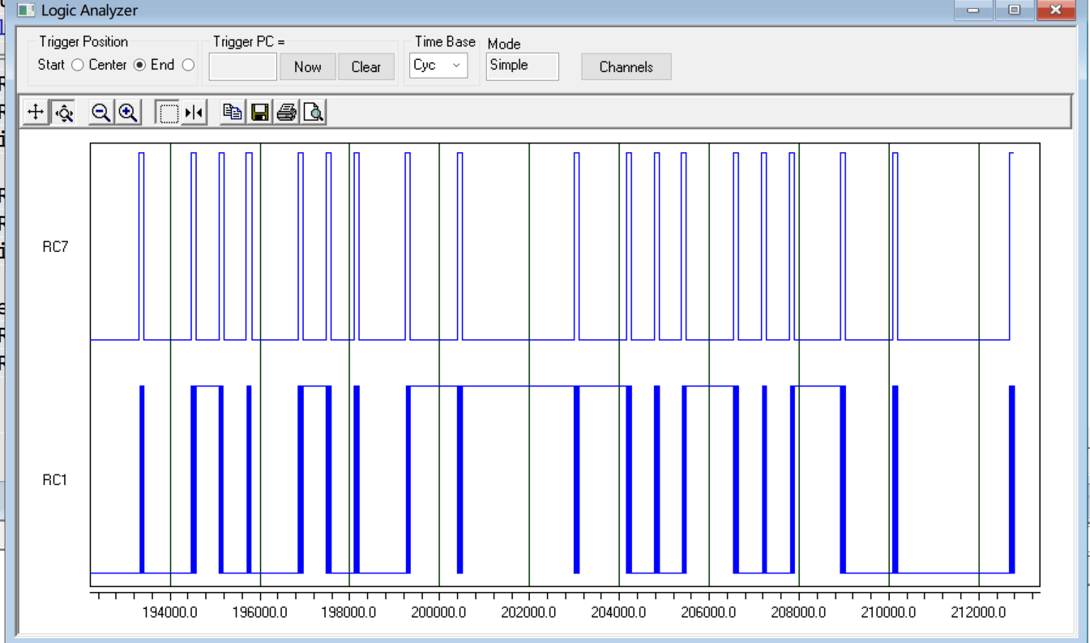Toggle the cursor markers tool
1090x643 pixels.
(x=194, y=112)
